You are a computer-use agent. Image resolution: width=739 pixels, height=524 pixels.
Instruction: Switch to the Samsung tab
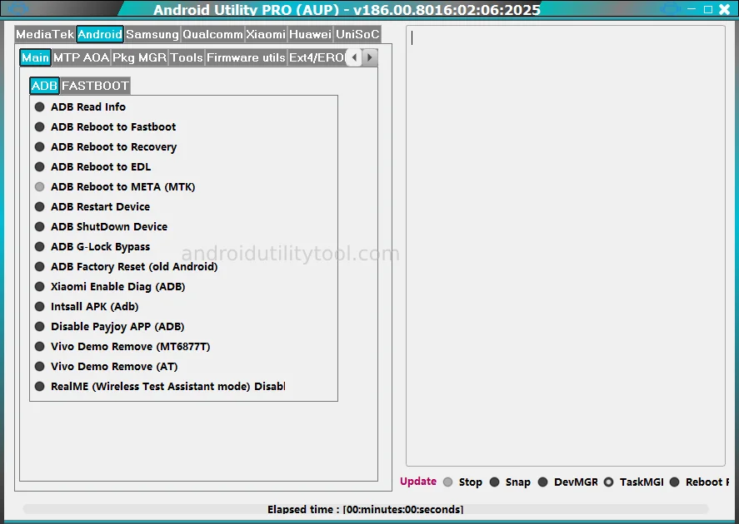point(152,34)
